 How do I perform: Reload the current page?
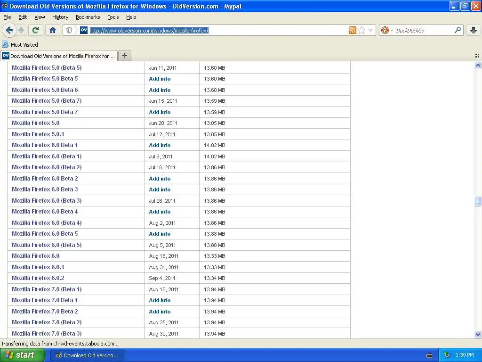[x=35, y=30]
